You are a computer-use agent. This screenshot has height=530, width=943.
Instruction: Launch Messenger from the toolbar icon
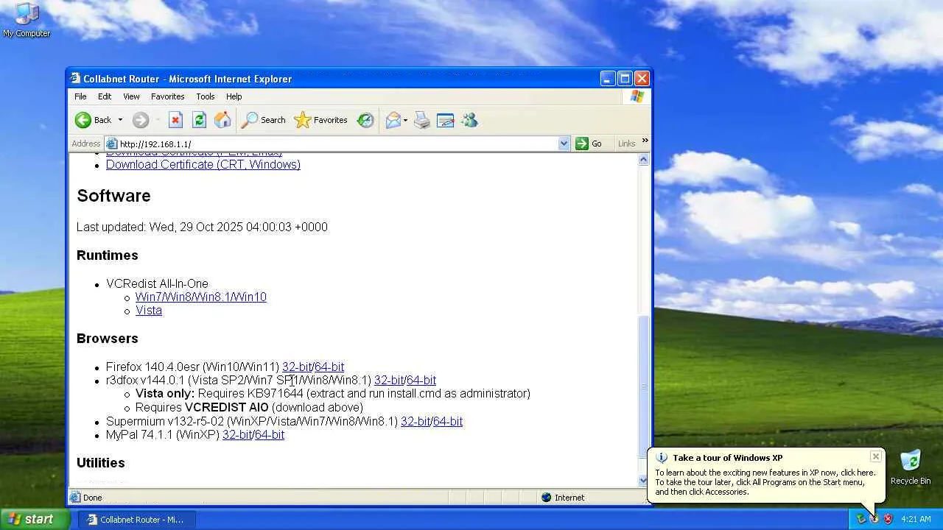470,120
